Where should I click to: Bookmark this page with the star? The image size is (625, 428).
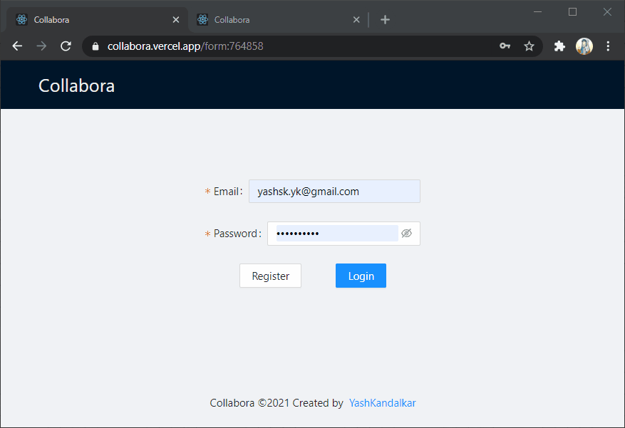(529, 46)
